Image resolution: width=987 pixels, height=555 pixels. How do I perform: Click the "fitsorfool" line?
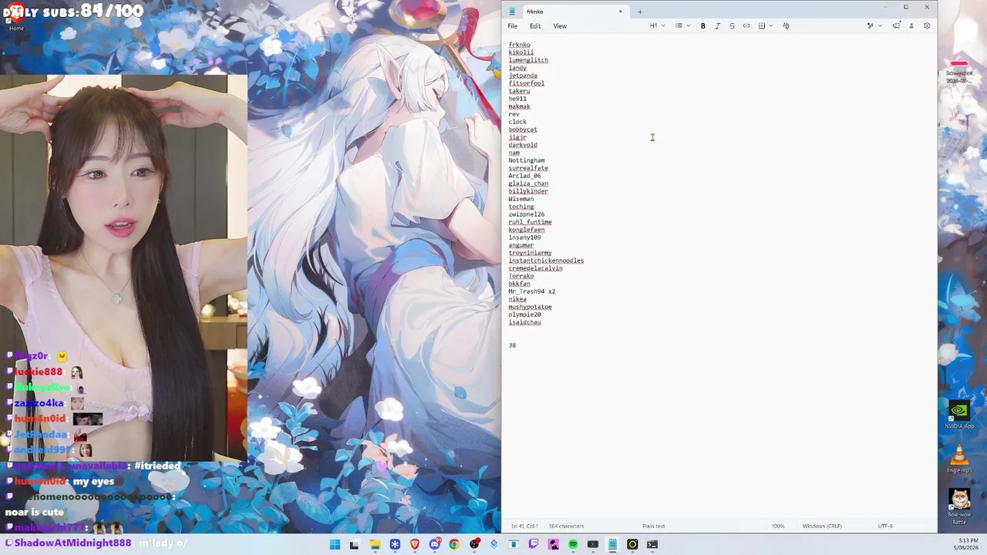pyautogui.click(x=527, y=83)
